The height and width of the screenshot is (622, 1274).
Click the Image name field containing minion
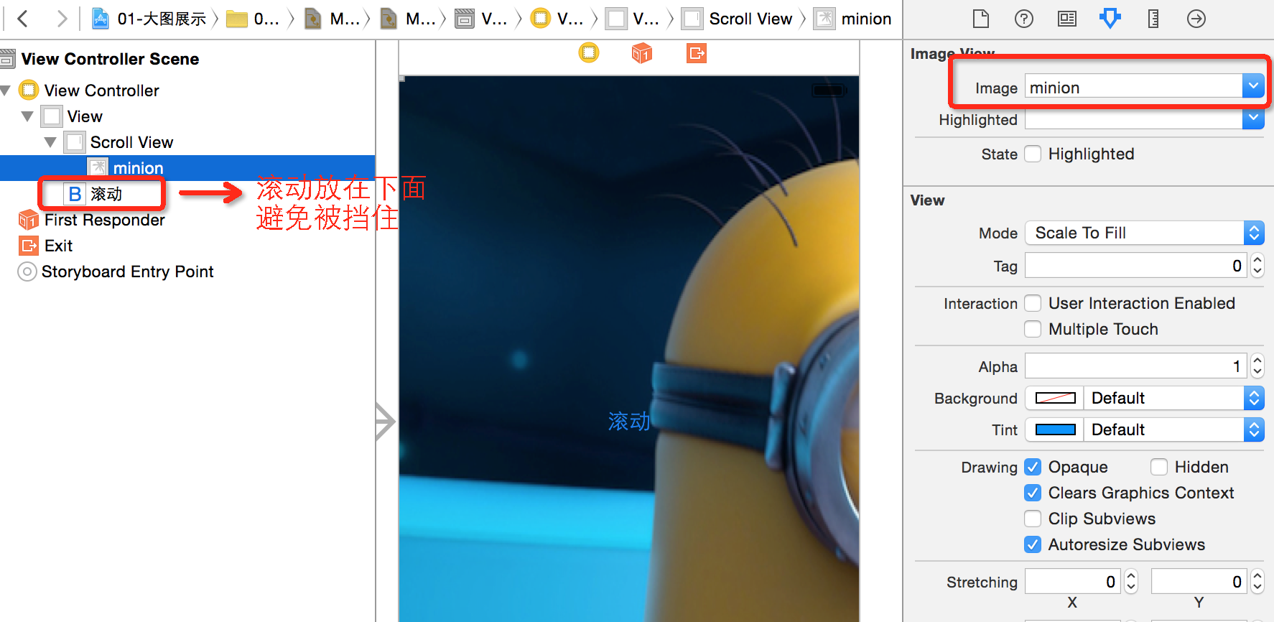(1134, 87)
